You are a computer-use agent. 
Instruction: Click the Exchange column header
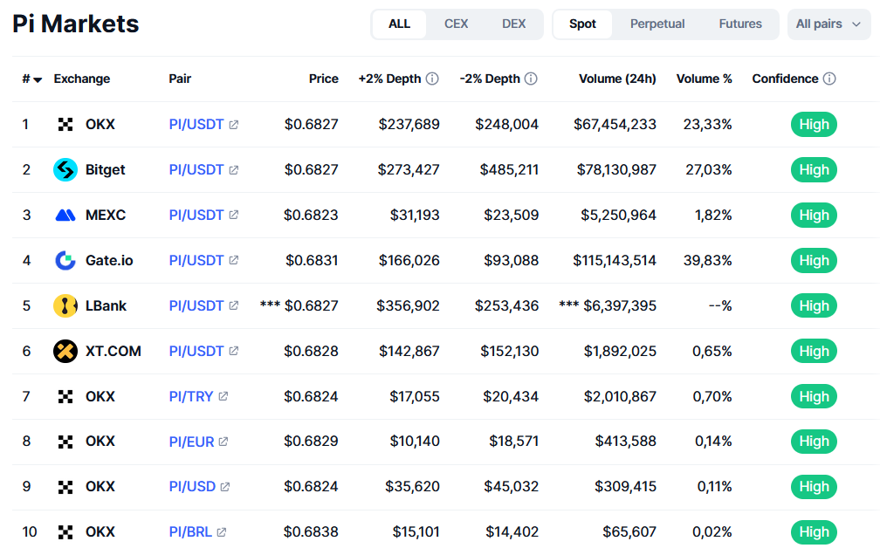(82, 79)
